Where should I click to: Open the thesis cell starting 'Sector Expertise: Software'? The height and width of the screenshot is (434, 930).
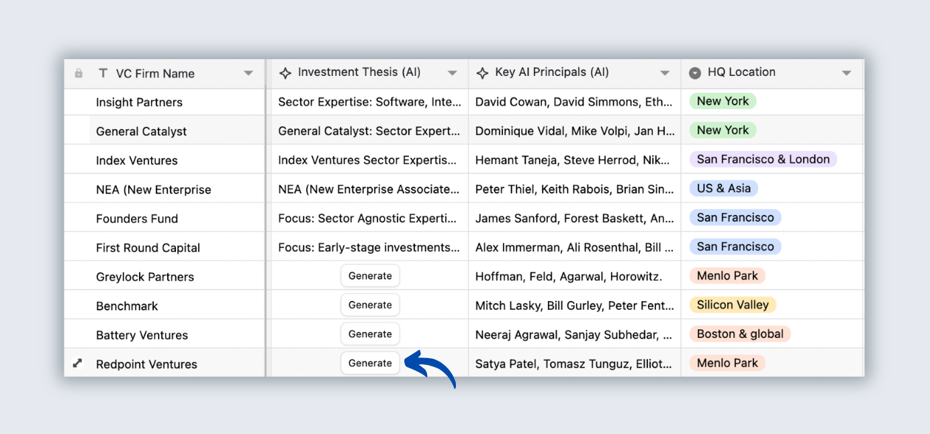(x=369, y=102)
